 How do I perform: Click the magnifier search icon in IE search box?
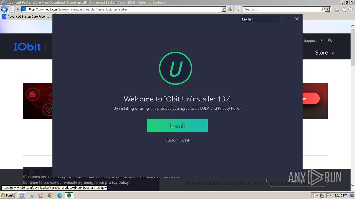tap(323, 9)
